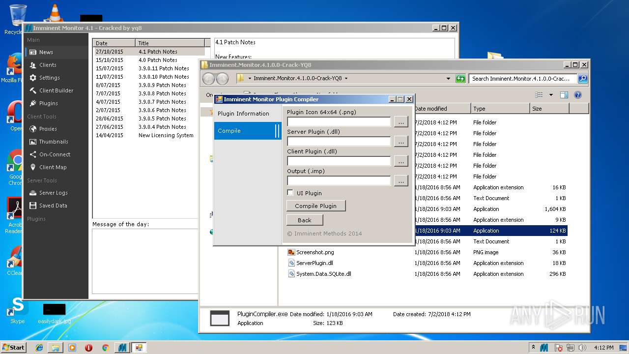This screenshot has width=629, height=354.
Task: Open Opera from taskbar
Action: pyautogui.click(x=88, y=348)
